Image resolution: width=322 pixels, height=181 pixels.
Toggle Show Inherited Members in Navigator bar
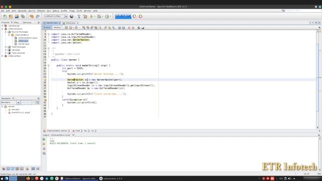4,169
